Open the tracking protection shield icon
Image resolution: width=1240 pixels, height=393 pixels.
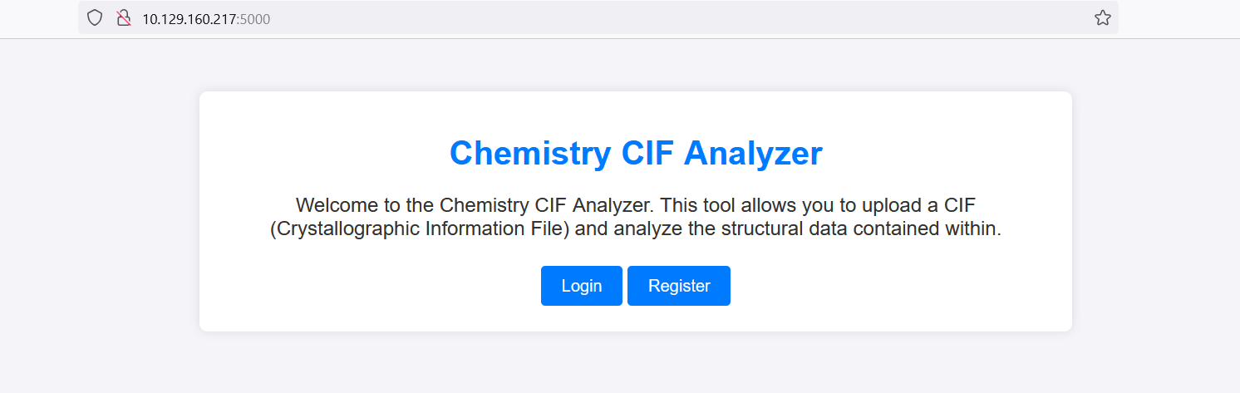point(95,18)
